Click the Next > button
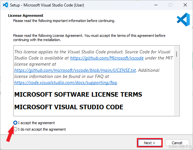The image size is (193, 150). click(149, 143)
